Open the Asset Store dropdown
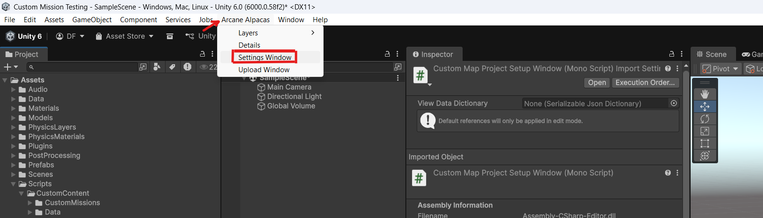 coord(125,36)
